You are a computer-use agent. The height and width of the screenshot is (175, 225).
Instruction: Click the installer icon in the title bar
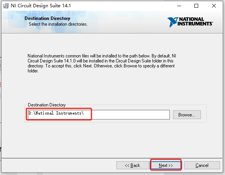[6, 6]
